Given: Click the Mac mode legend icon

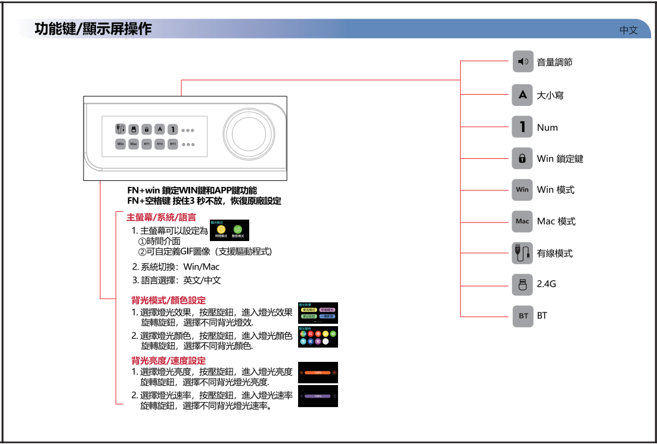Looking at the screenshot, I should tap(522, 221).
